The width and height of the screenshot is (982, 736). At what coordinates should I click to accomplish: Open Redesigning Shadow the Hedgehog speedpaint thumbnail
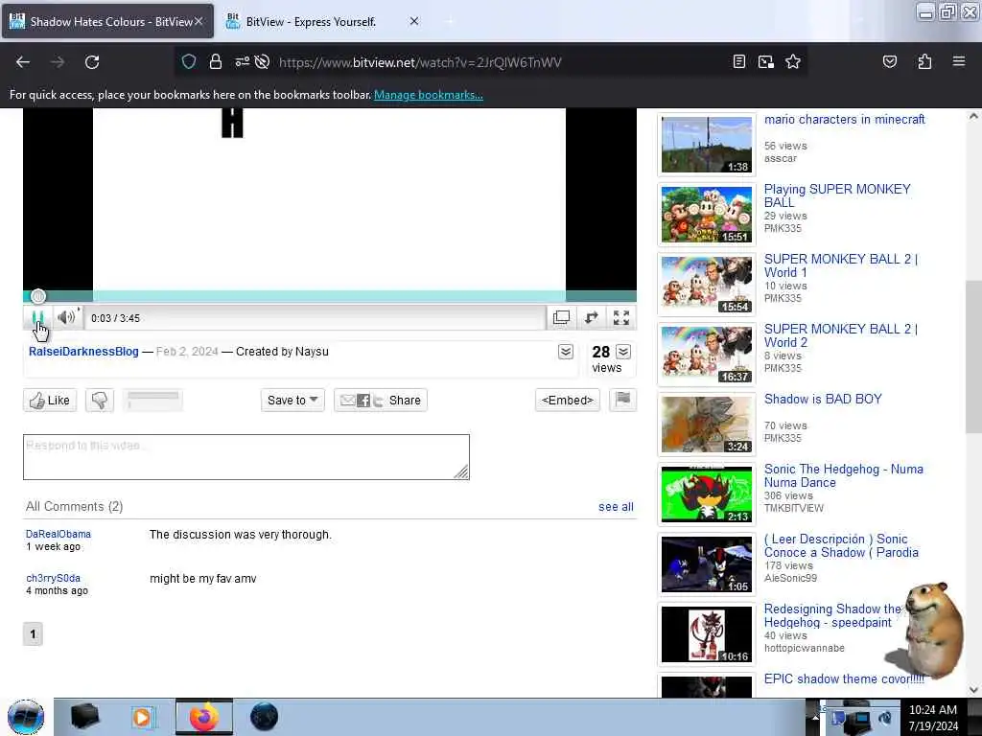(x=707, y=634)
